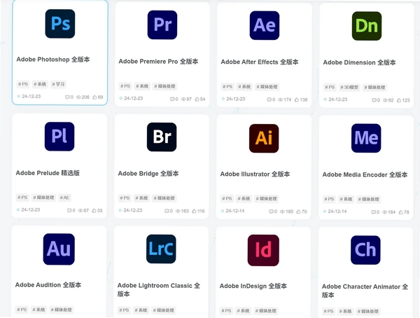Image resolution: width=420 pixels, height=318 pixels.
Task: Select the #PS tag on the Photoshop card
Action: [x=23, y=84]
